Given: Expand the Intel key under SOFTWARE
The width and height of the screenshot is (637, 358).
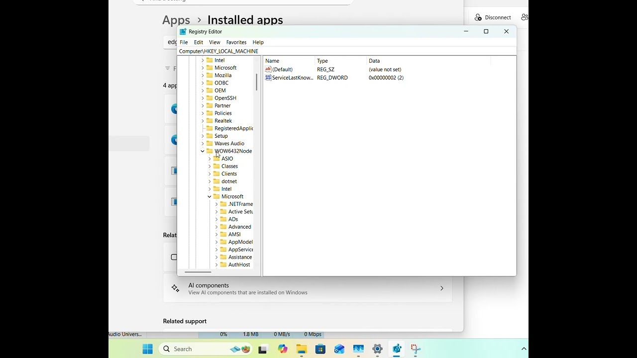Looking at the screenshot, I should (203, 60).
